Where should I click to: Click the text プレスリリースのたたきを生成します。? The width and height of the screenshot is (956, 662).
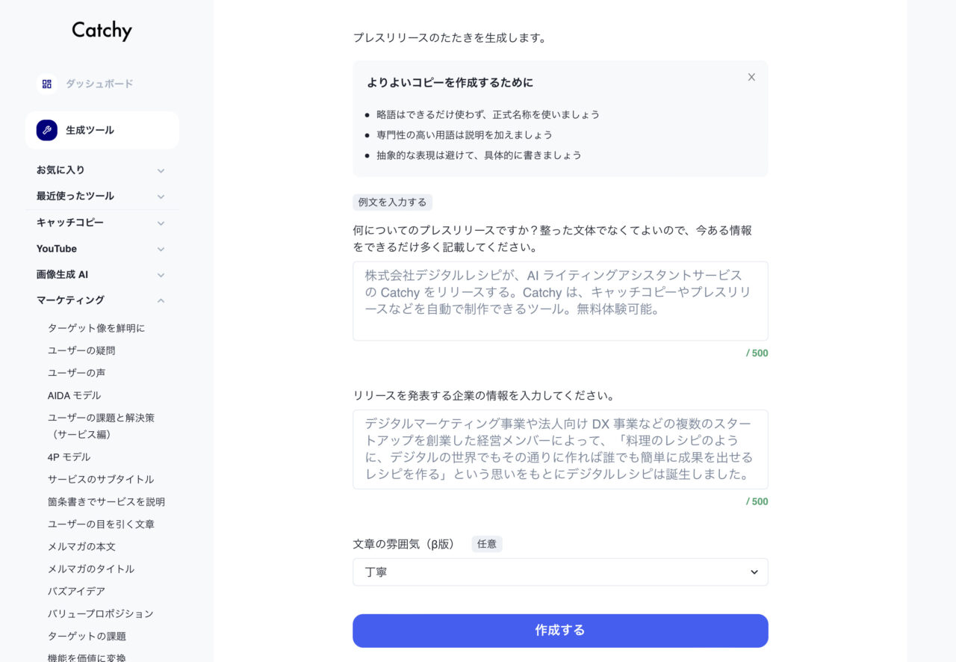coord(450,37)
